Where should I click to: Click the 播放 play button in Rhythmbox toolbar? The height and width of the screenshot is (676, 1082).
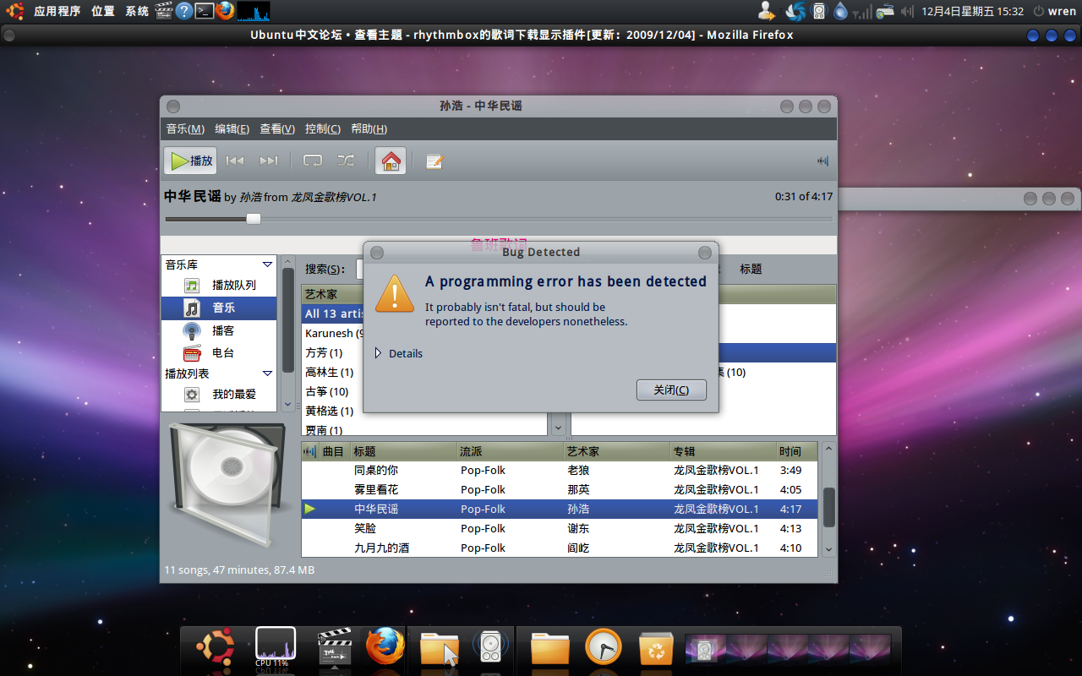(x=190, y=161)
